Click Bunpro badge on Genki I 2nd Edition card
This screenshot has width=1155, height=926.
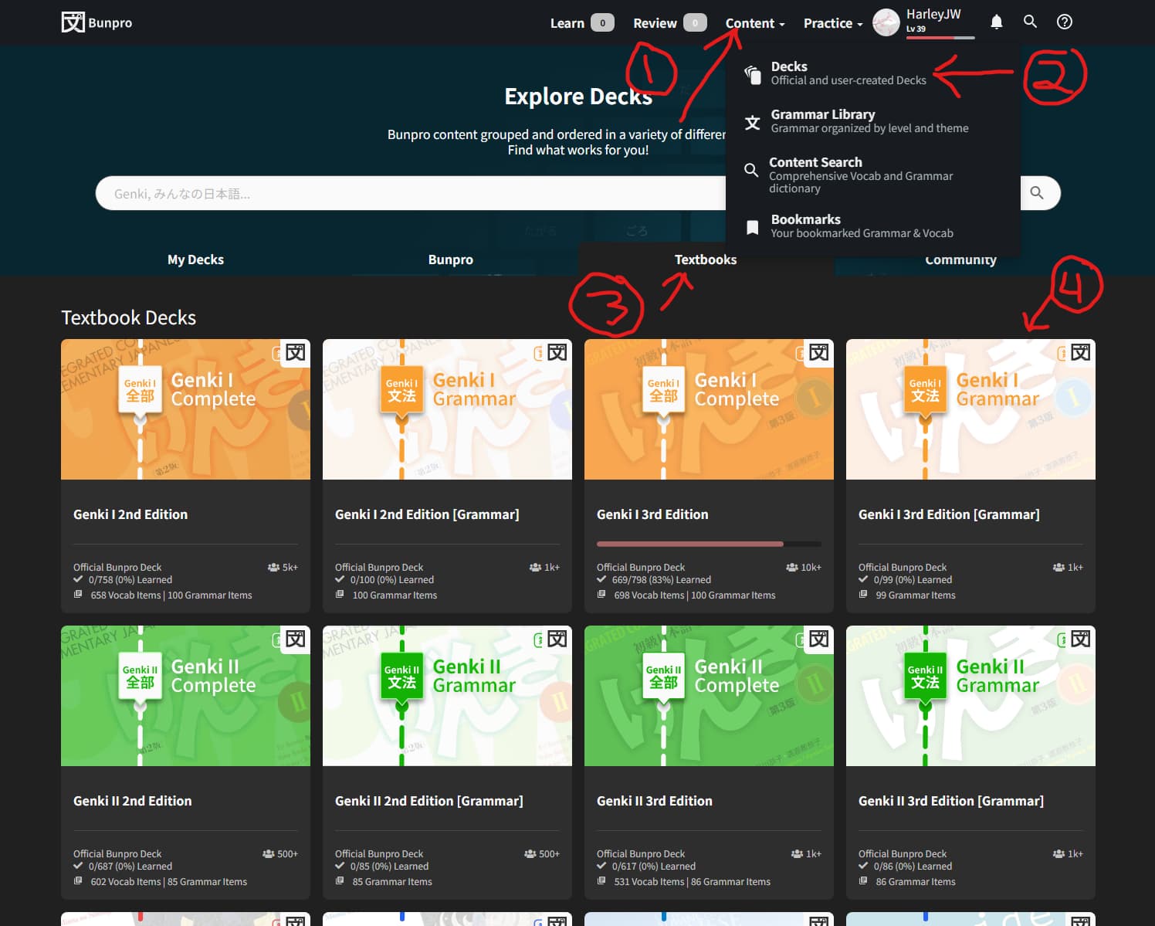click(x=295, y=353)
